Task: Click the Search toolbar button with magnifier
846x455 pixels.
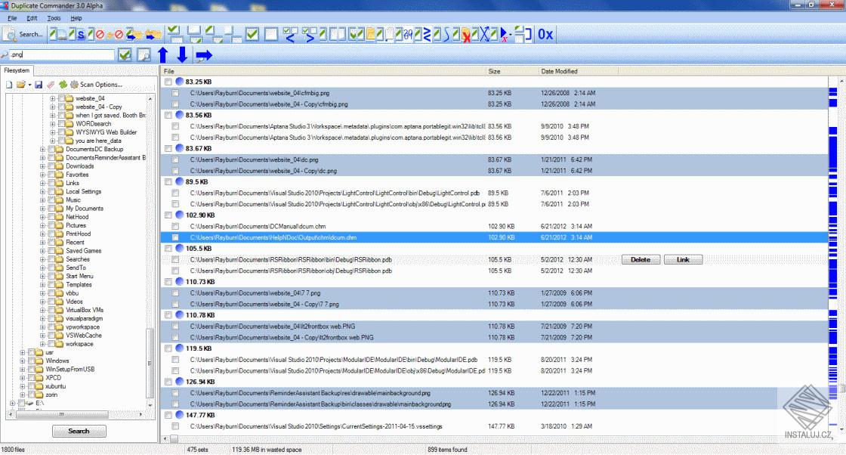Action: click(24, 34)
